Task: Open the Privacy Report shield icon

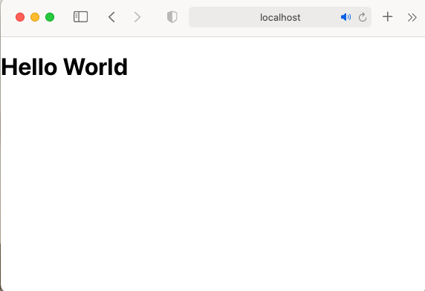Action: pyautogui.click(x=172, y=17)
